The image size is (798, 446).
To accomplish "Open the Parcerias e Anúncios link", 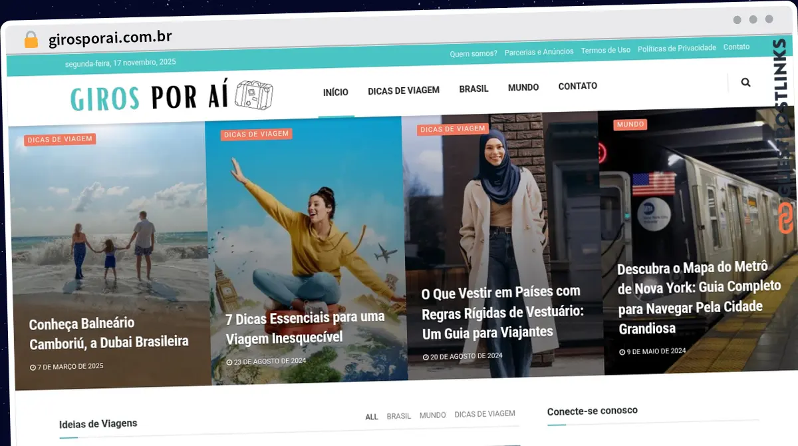I will tap(539, 51).
